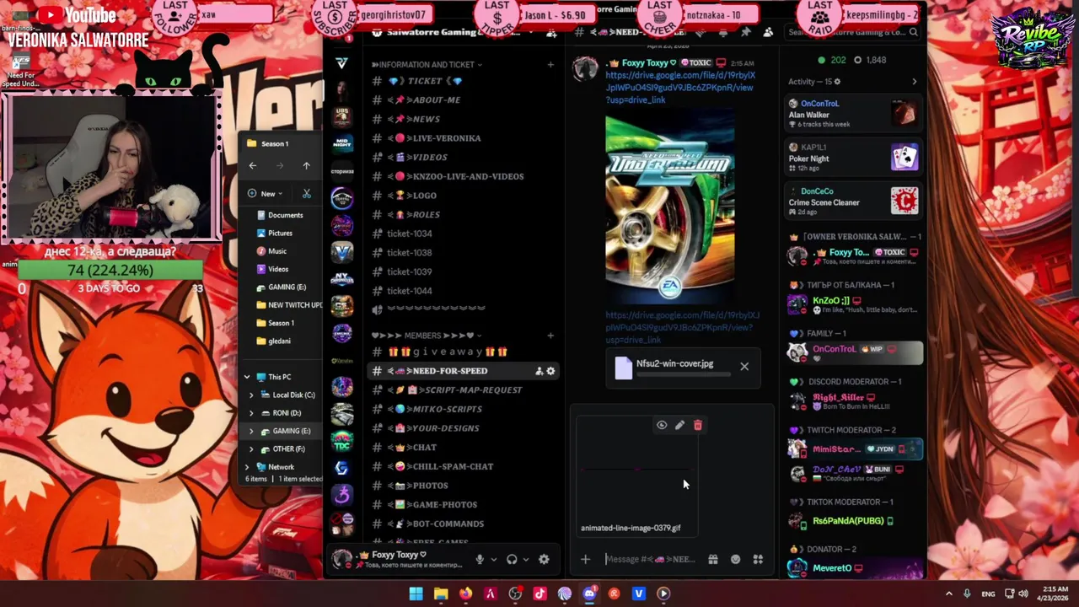Expand the headphones output options arrow
This screenshot has height=607, width=1079.
(526, 559)
